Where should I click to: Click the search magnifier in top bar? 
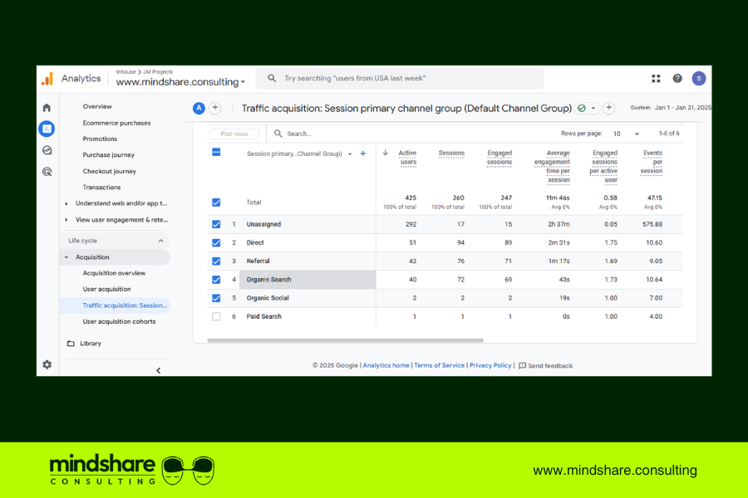pyautogui.click(x=272, y=78)
